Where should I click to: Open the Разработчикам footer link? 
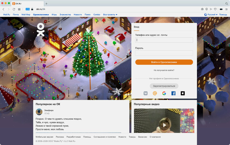click(x=74, y=137)
